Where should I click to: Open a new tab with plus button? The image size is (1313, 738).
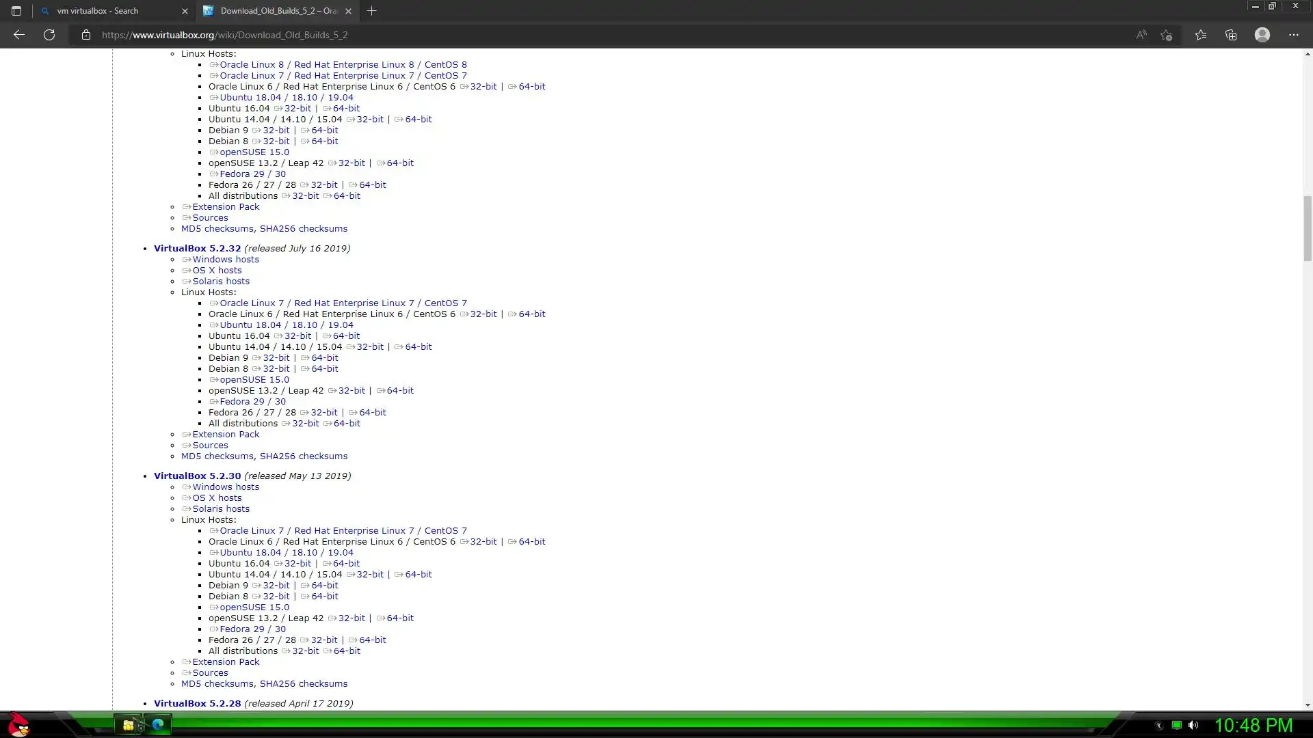coord(372,11)
